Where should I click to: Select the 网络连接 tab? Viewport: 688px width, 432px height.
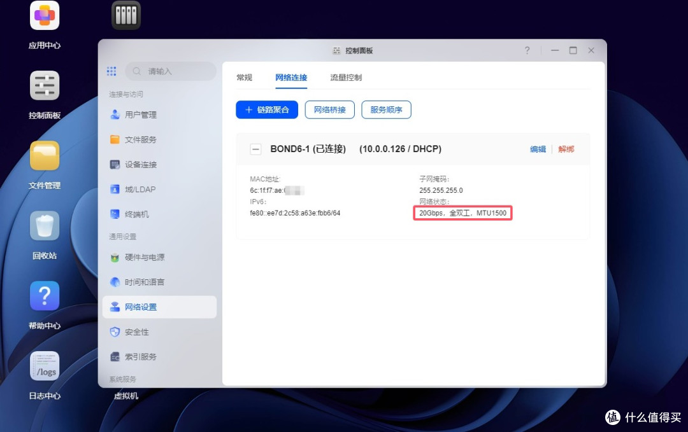click(291, 78)
